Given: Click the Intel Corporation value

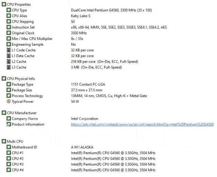Looking at the screenshot, I should (x=84, y=119).
